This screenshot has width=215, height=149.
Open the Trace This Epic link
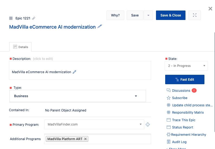coord(184,120)
